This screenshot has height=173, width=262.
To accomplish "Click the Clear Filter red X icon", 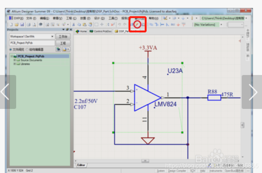I will pos(113,24).
